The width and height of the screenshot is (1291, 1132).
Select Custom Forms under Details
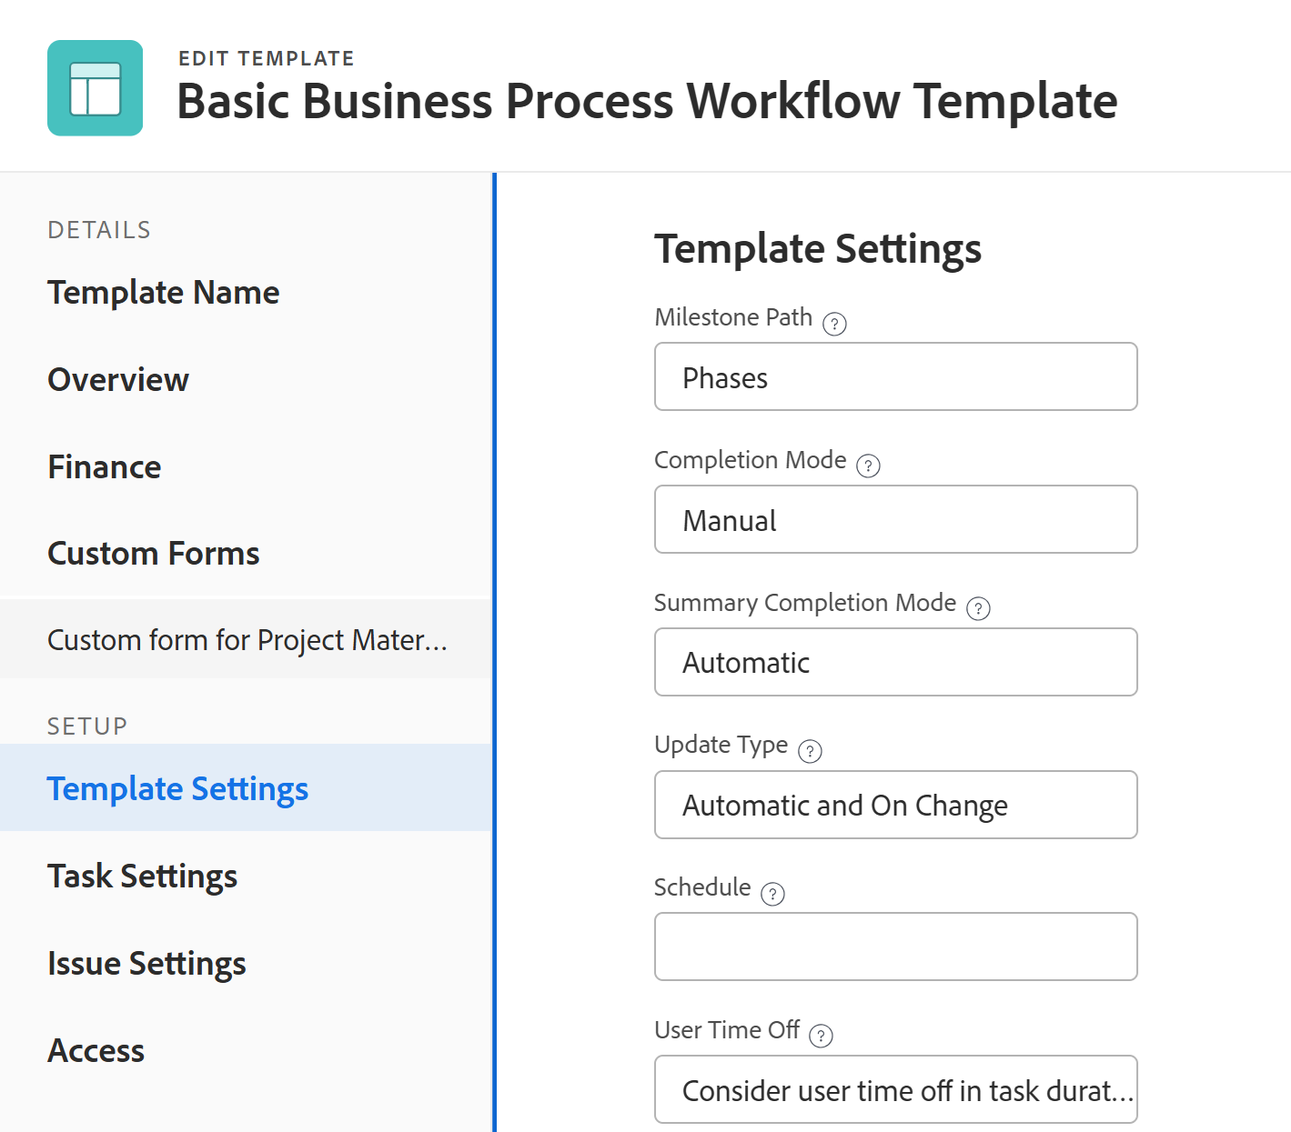coord(153,553)
